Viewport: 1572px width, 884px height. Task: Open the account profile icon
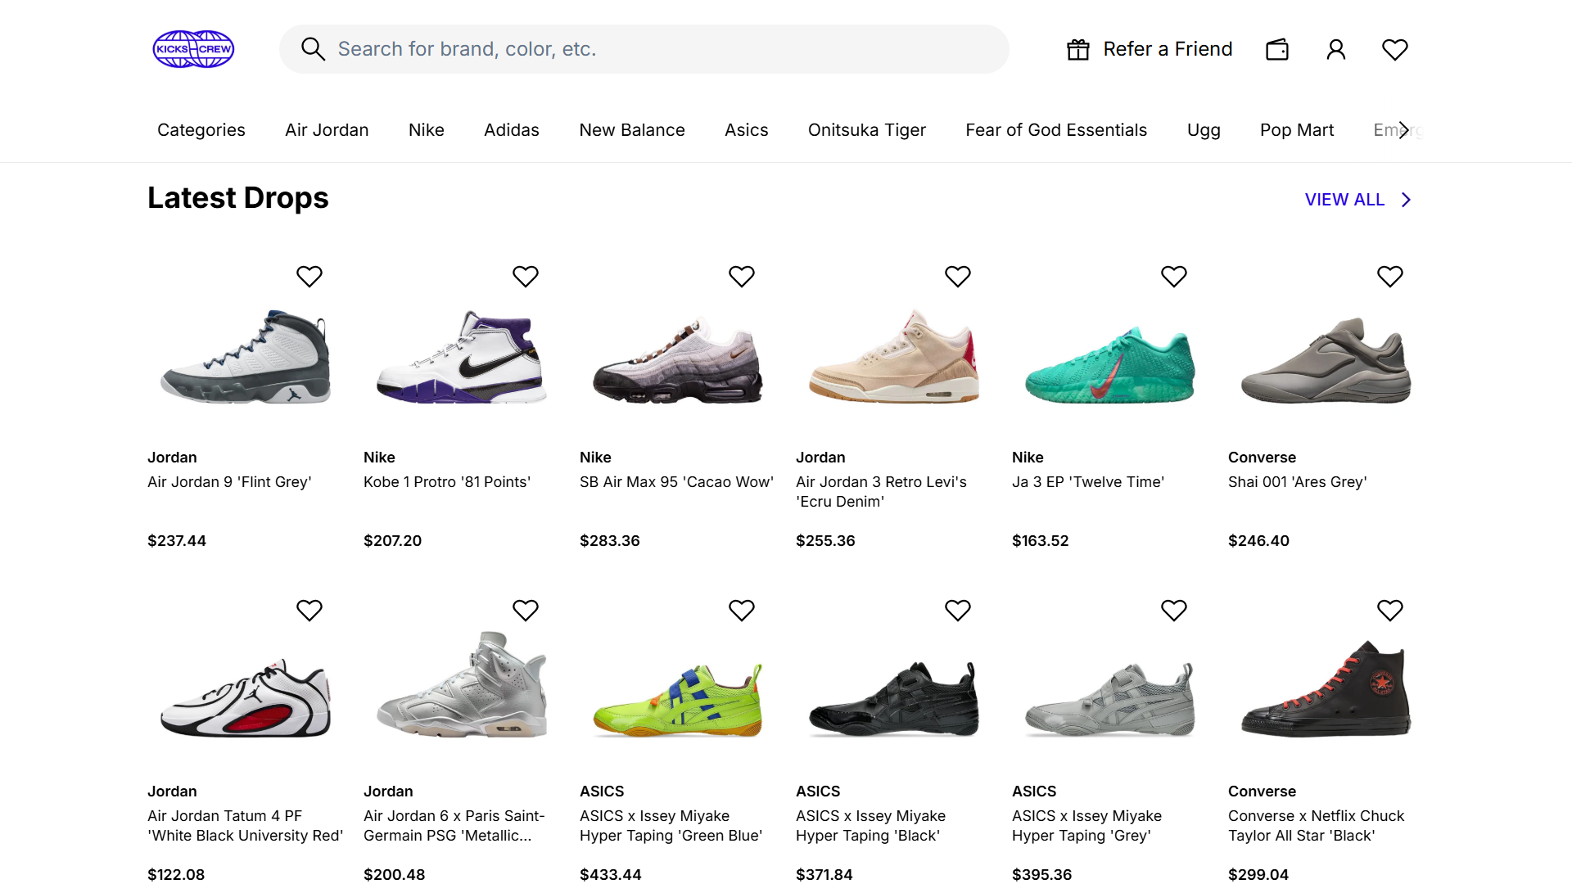pos(1336,49)
